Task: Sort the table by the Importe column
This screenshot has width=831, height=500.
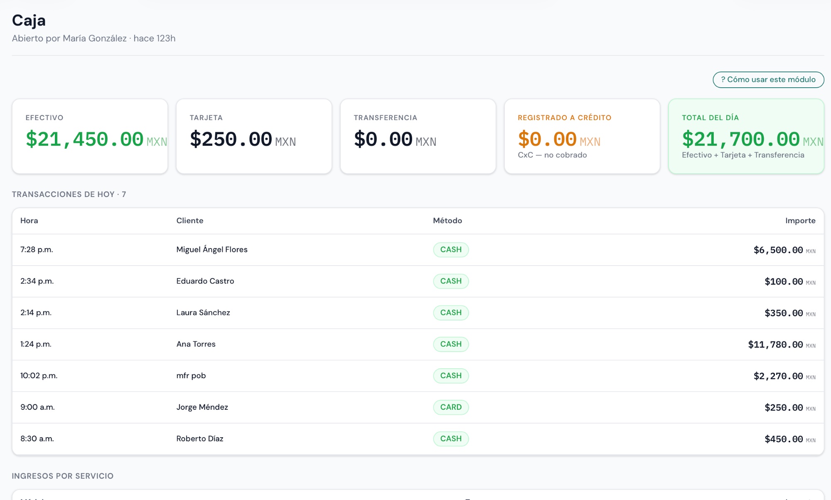Action: [x=801, y=221]
